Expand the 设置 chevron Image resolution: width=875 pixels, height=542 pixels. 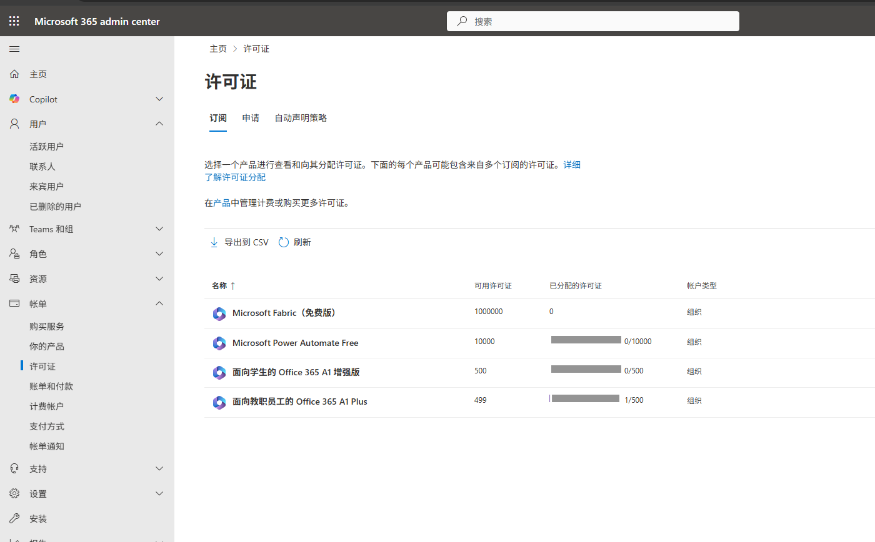(x=159, y=494)
